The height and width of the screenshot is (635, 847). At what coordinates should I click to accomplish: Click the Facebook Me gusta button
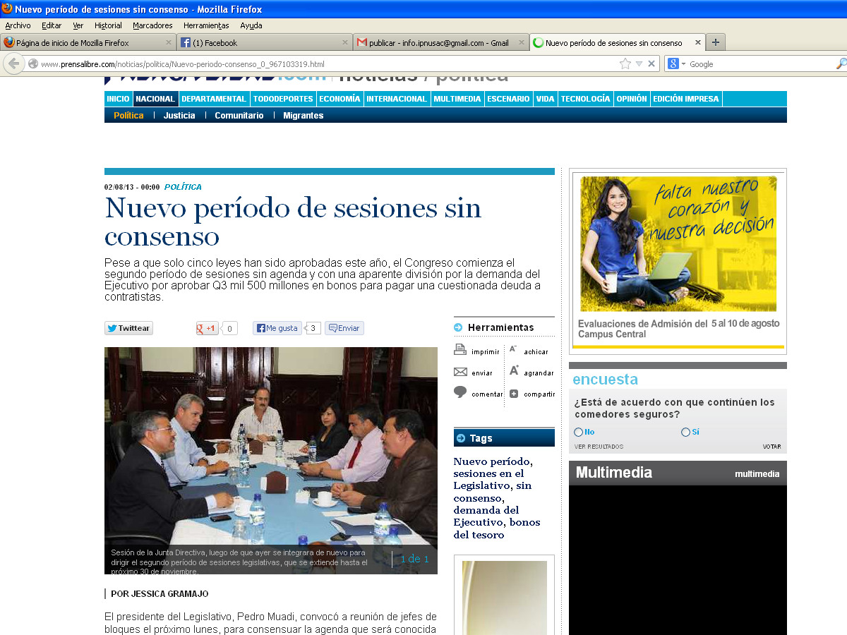[x=277, y=328]
